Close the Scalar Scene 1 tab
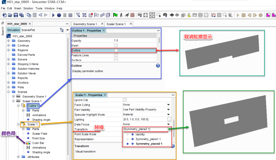The width and height of the screenshot is (276, 160). point(131,24)
